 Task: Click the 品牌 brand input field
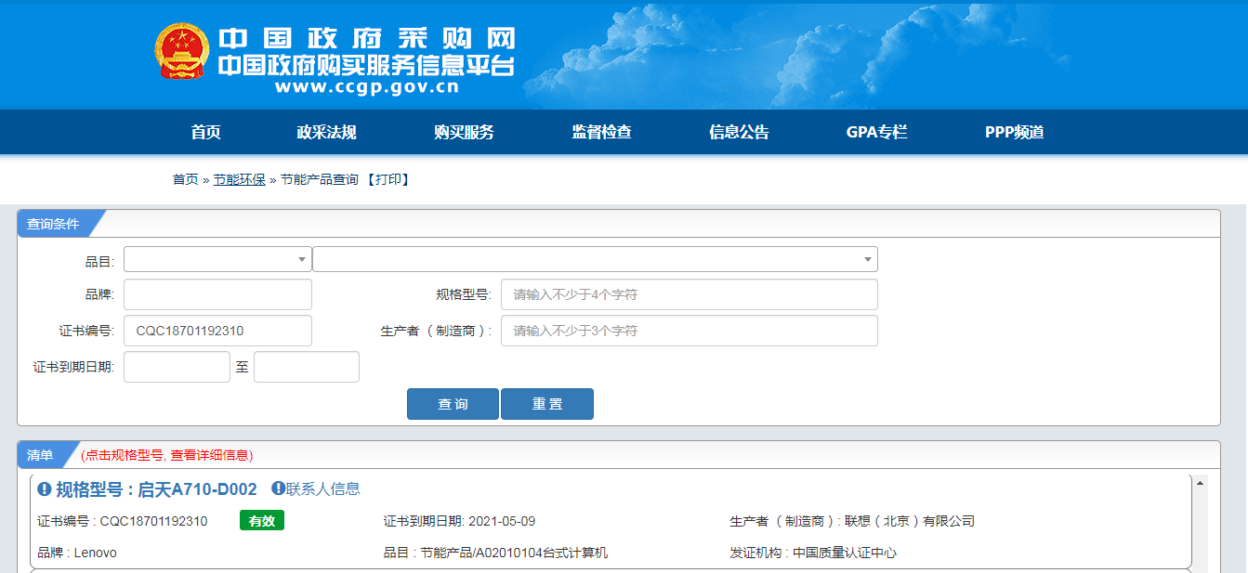coord(217,294)
